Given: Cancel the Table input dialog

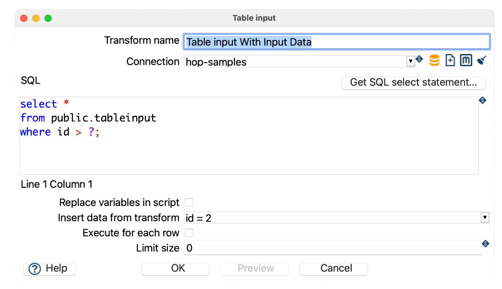Looking at the screenshot, I should tap(333, 269).
